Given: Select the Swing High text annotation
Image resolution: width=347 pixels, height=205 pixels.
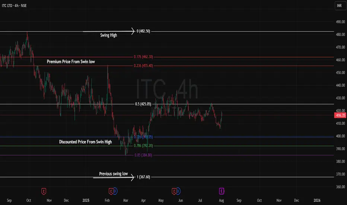Looking at the screenshot, I should tap(108, 35).
